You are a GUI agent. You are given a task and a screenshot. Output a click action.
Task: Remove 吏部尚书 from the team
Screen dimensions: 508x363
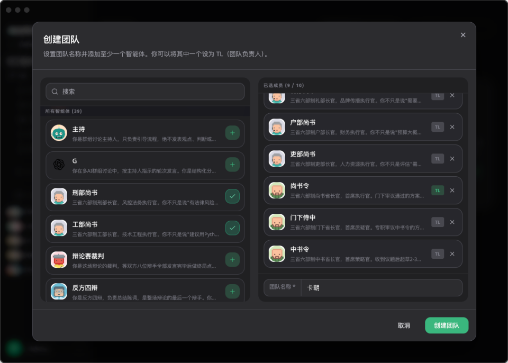coord(452,159)
